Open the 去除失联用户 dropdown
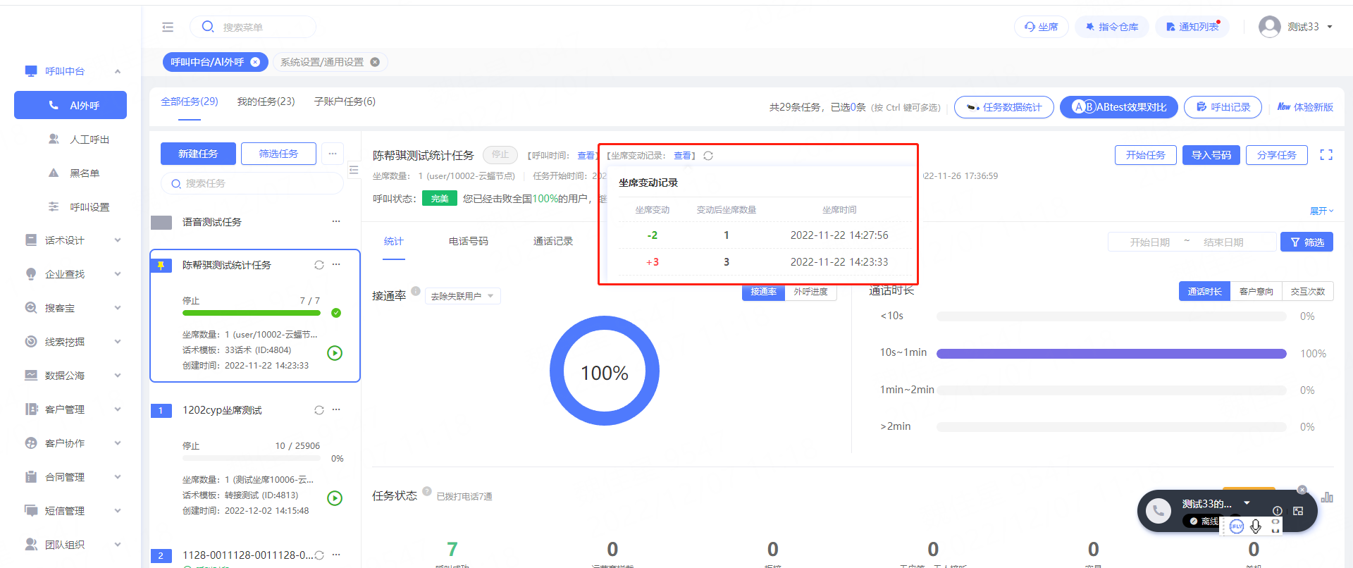The image size is (1353, 568). (462, 296)
